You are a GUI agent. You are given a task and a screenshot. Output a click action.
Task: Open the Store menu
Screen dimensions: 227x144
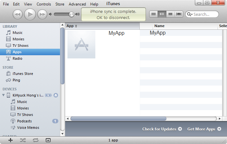(x=60, y=4)
